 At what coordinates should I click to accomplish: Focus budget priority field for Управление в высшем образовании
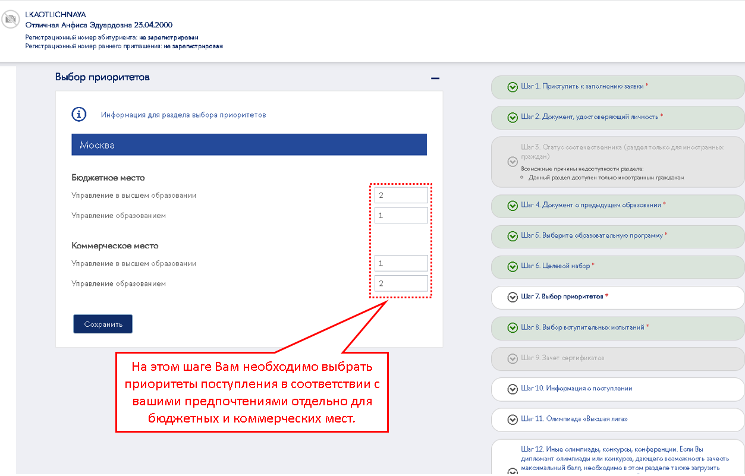point(401,196)
